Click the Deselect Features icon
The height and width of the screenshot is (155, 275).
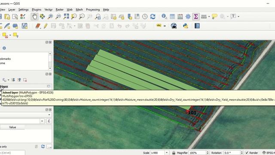[5, 35]
